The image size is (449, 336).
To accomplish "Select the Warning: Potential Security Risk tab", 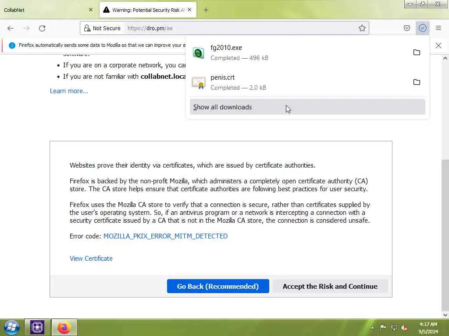I will click(x=148, y=10).
